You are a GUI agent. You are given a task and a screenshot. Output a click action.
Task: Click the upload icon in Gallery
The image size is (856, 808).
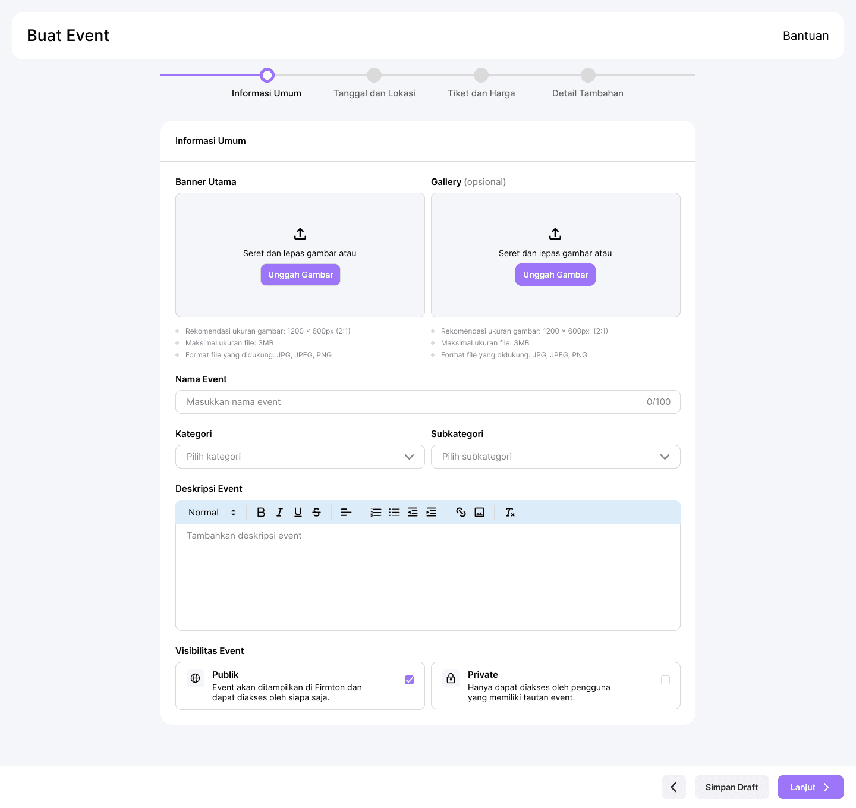click(555, 234)
